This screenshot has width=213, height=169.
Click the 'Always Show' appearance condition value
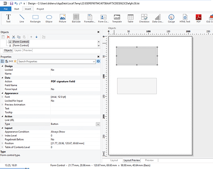[58, 132]
